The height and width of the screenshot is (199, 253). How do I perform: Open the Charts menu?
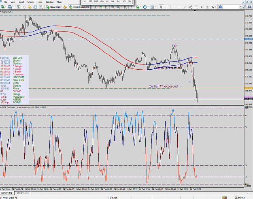coord(30,2)
